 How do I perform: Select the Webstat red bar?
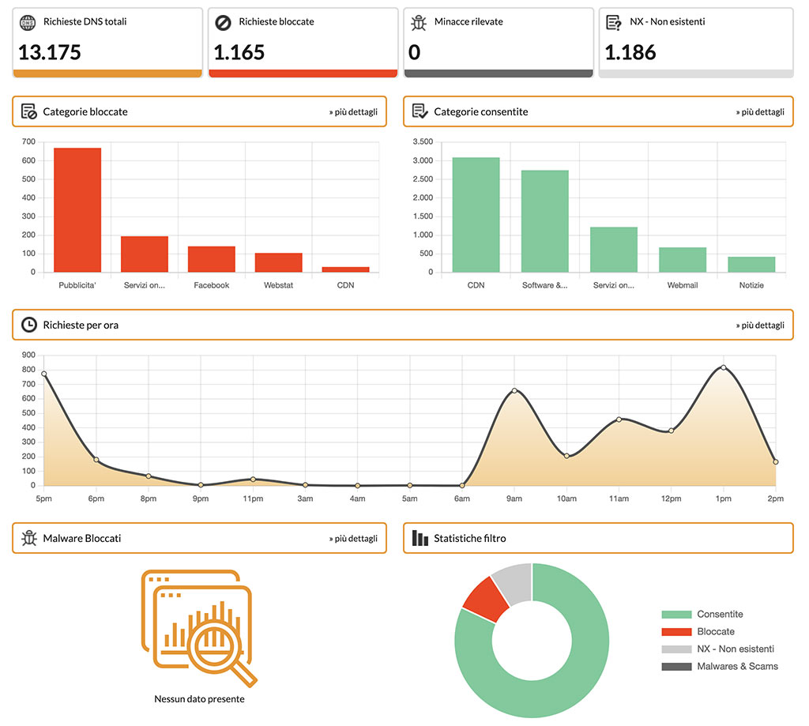pos(279,262)
